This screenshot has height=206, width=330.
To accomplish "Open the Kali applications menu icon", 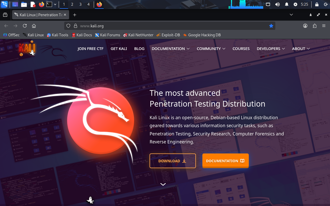I will (4, 4).
